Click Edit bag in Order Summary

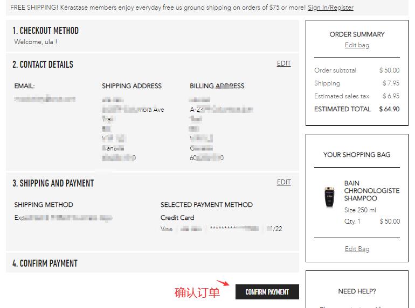click(x=357, y=45)
